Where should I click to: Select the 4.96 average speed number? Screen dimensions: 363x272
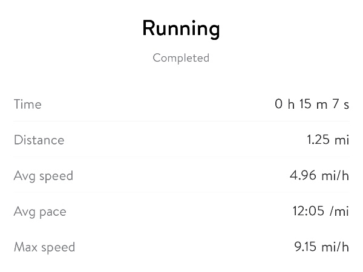(304, 176)
